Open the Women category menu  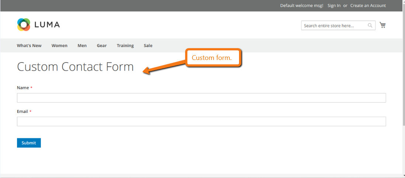[59, 46]
